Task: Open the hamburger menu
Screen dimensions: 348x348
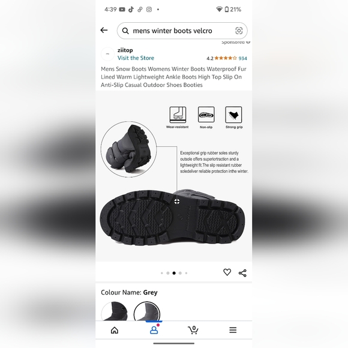Action: [233, 330]
